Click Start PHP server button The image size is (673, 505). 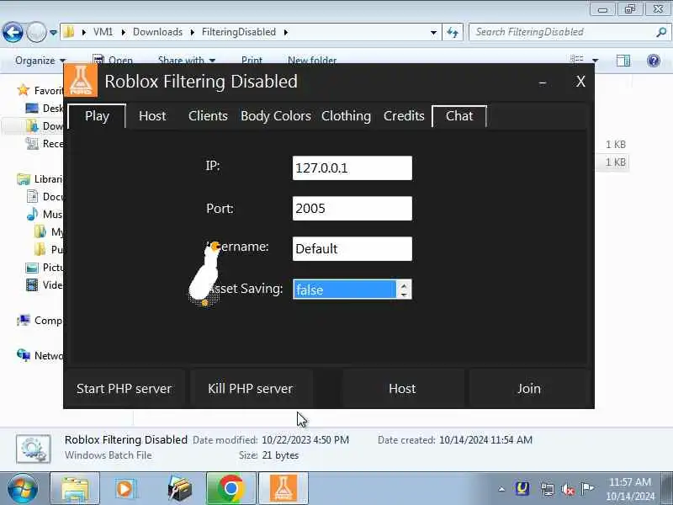click(124, 389)
